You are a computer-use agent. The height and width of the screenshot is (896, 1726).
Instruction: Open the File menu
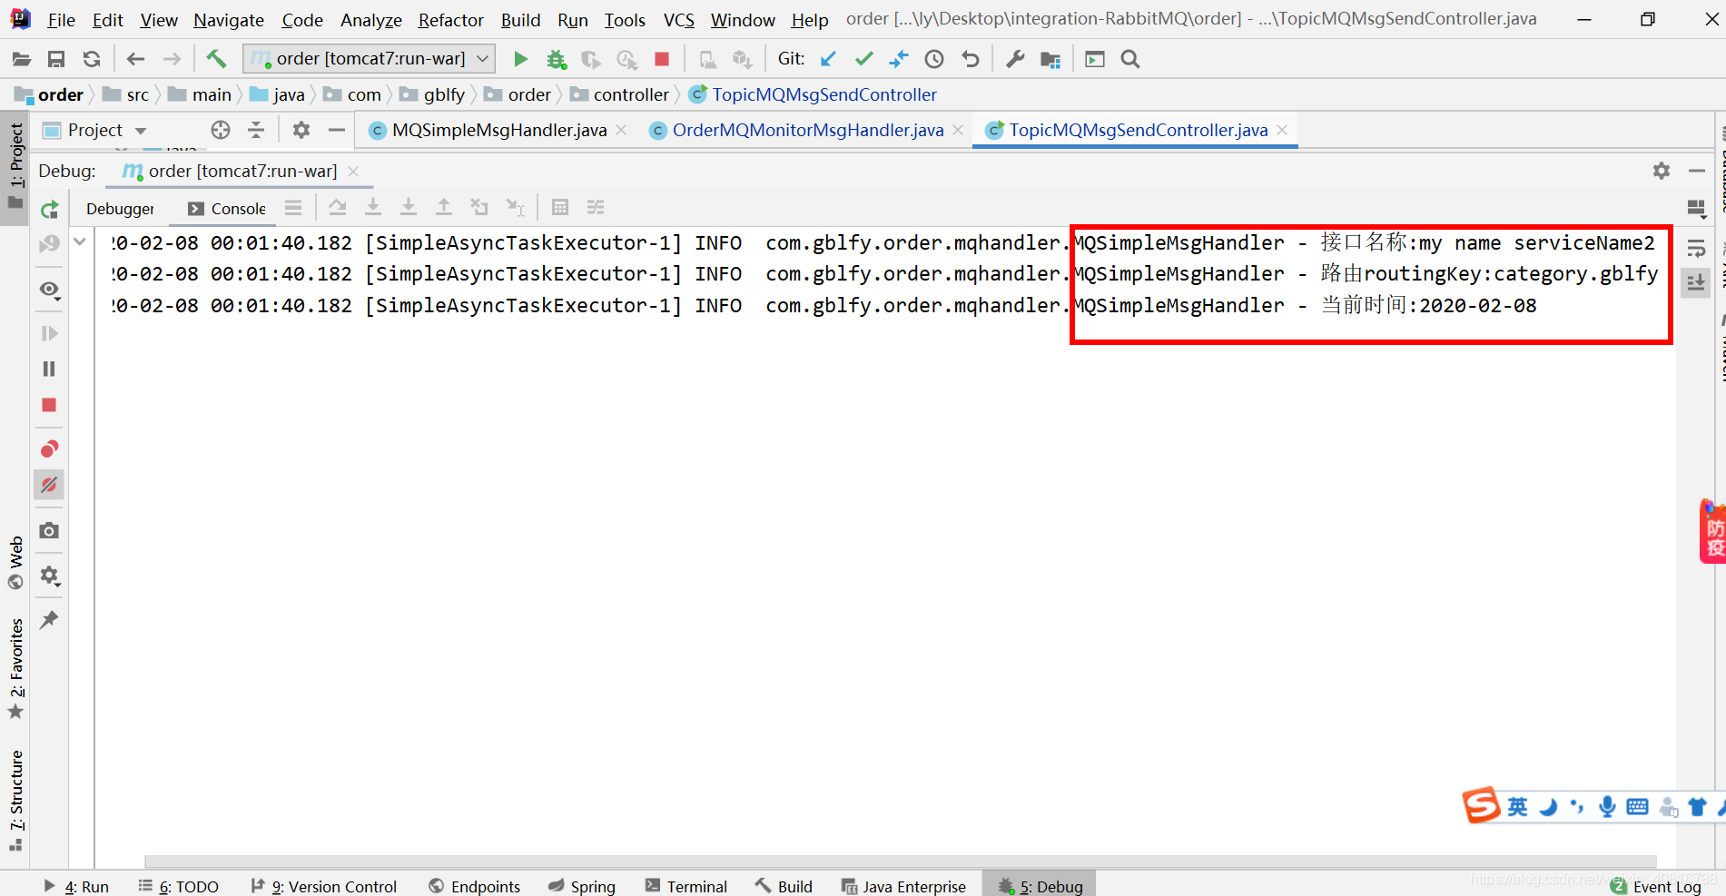coord(61,20)
